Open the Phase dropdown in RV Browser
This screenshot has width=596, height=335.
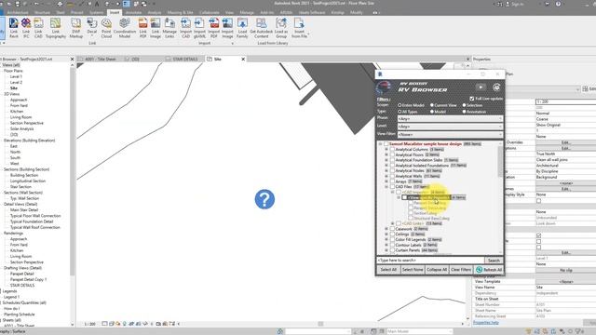450,119
